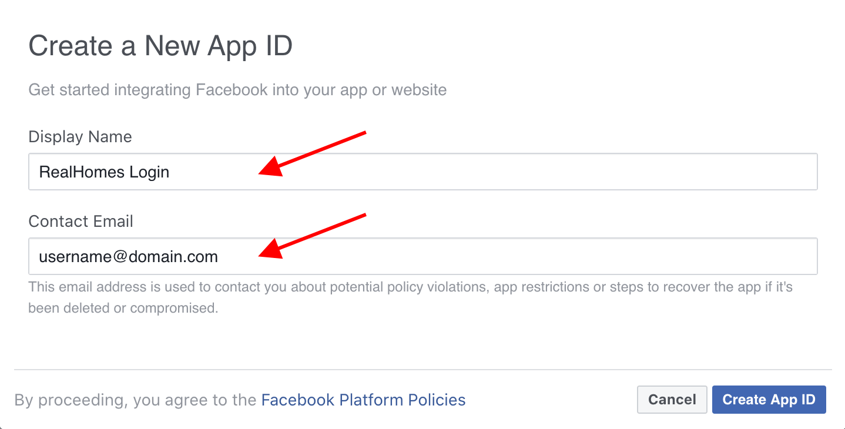845x429 pixels.
Task: Open the Facebook Platform Policies link
Action: [363, 400]
